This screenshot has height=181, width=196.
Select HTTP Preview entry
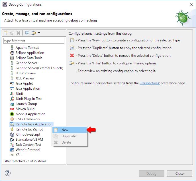click(x=26, y=73)
